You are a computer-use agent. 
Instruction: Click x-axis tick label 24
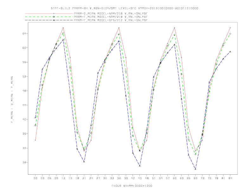91,178
